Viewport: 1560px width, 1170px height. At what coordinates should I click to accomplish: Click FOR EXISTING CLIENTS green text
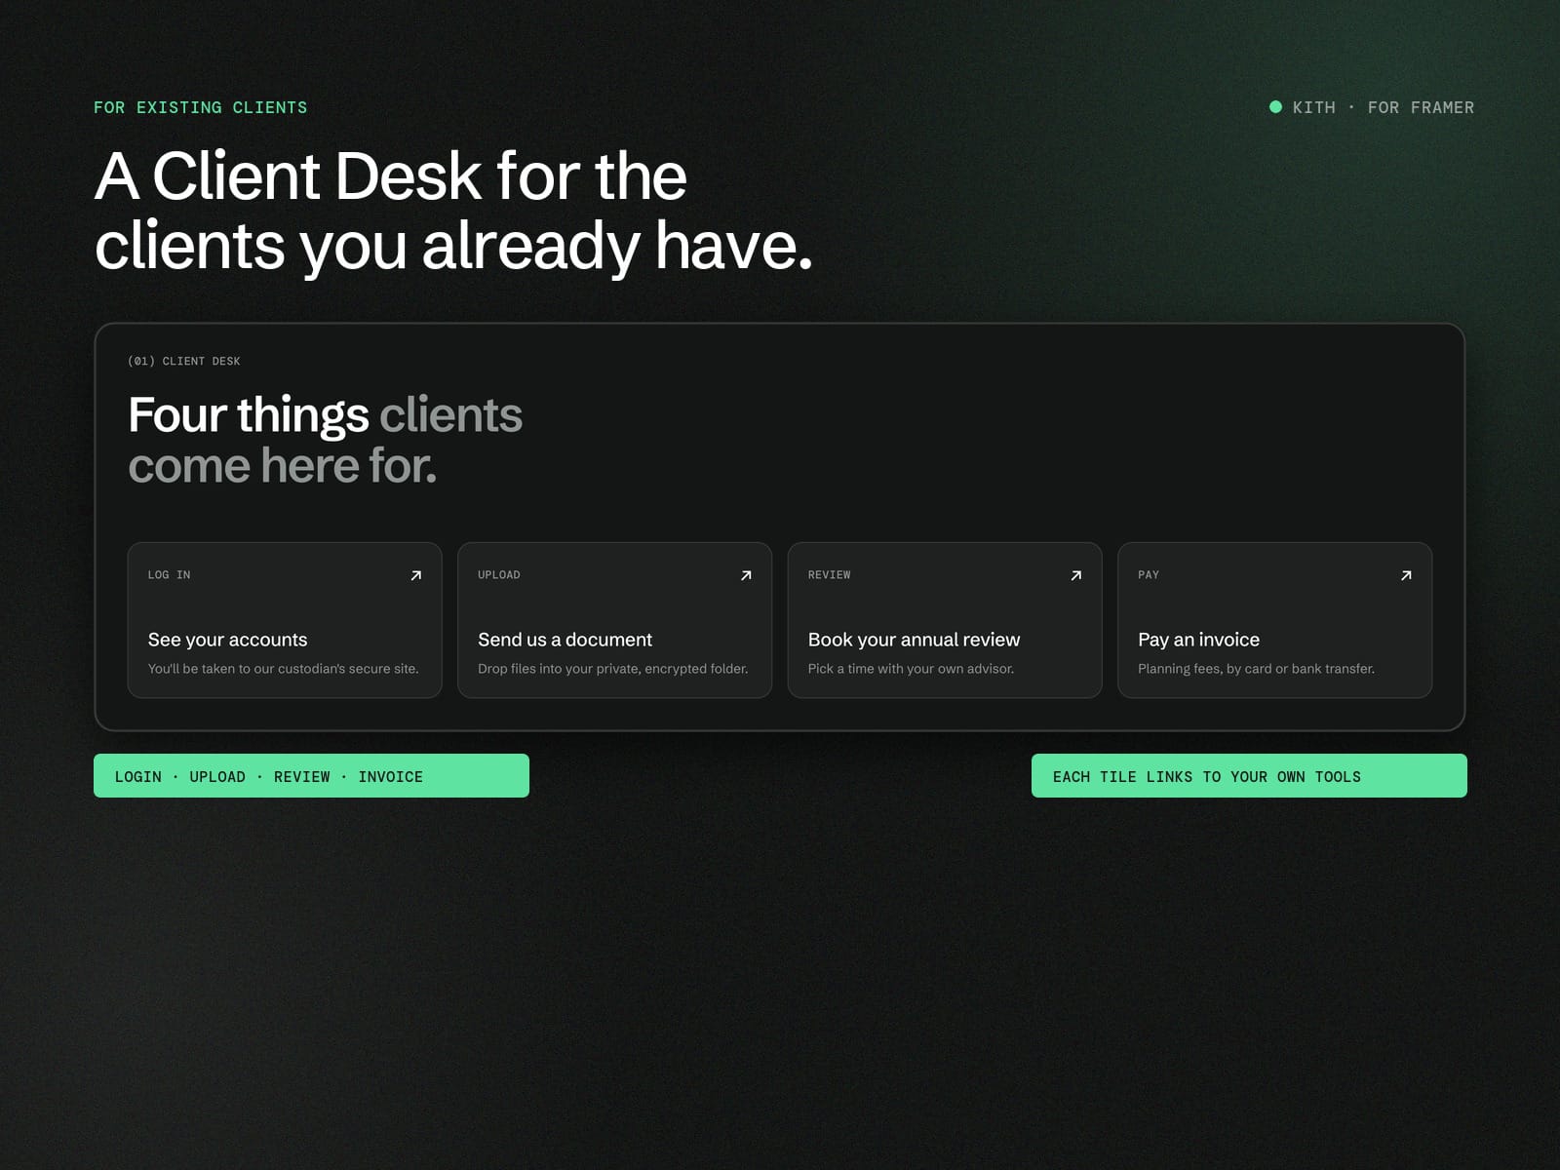click(x=201, y=107)
